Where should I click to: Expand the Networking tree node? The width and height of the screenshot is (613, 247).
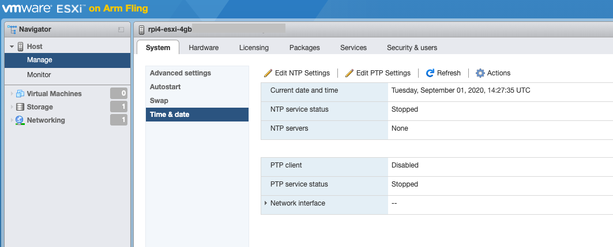[12, 120]
